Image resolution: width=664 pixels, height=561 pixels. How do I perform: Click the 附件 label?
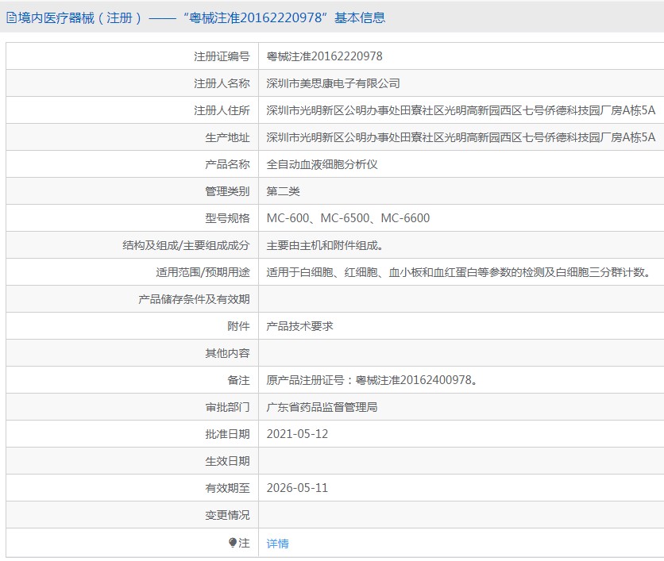(238, 326)
